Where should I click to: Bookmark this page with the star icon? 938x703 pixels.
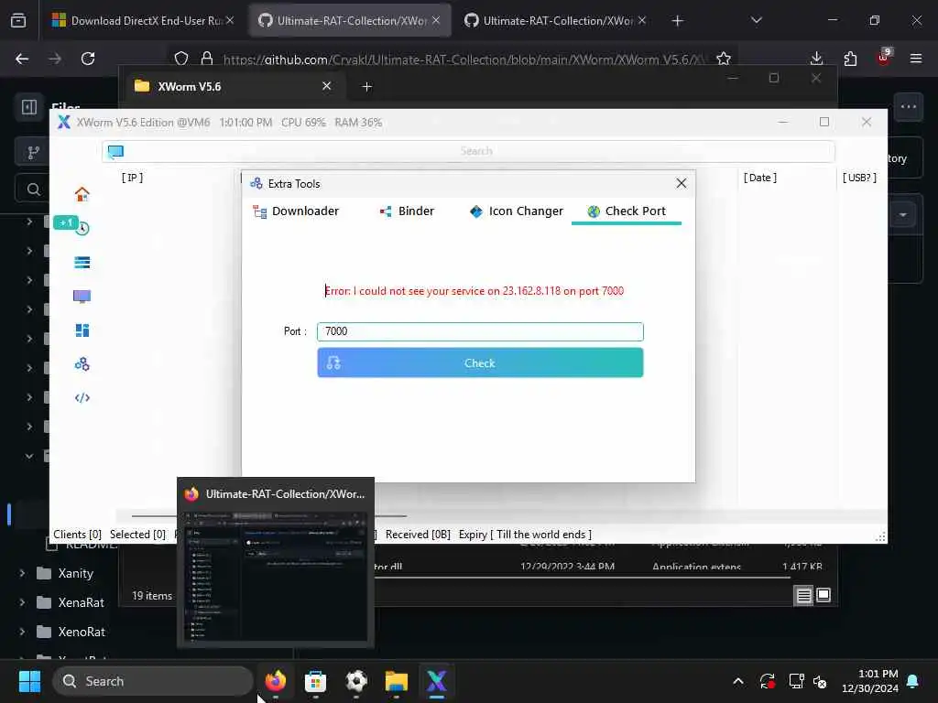point(724,59)
